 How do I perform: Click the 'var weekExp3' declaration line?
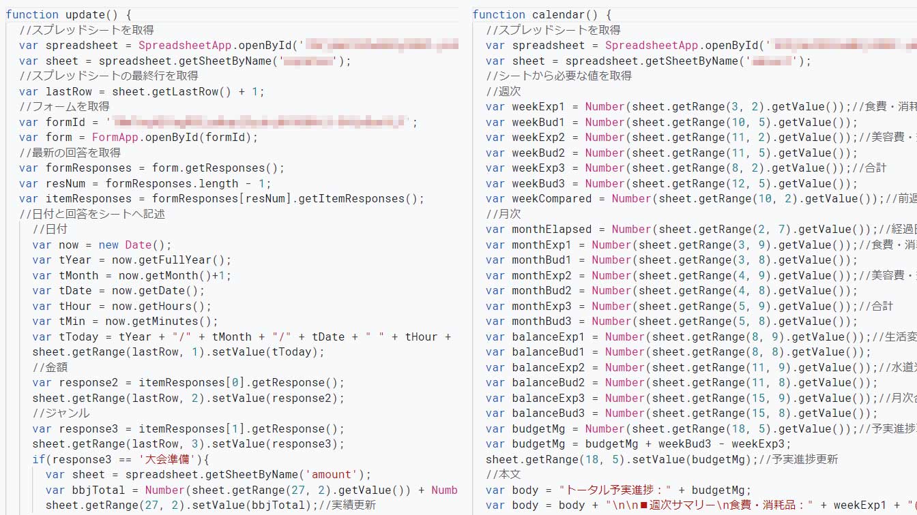[686, 168]
